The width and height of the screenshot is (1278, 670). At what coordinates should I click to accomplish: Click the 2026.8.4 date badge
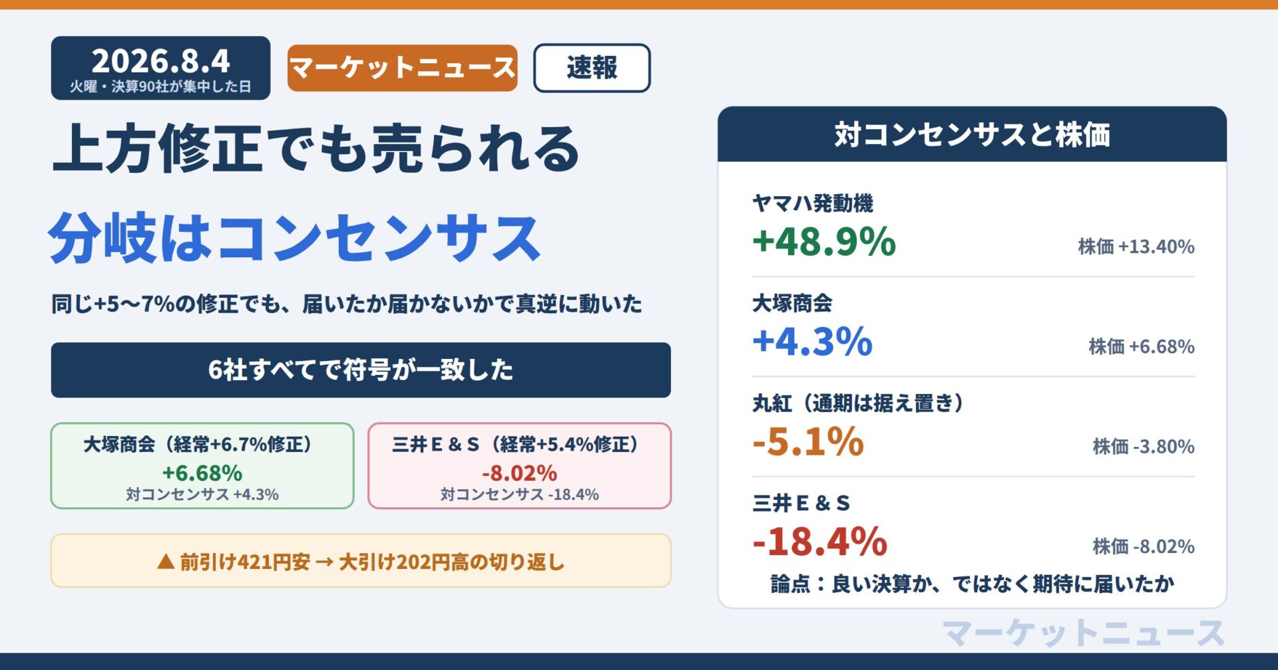click(x=160, y=68)
